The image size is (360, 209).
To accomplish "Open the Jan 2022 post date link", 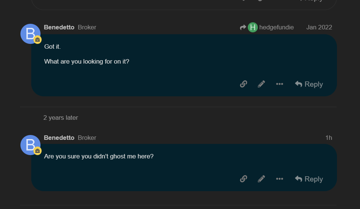I will [319, 28].
